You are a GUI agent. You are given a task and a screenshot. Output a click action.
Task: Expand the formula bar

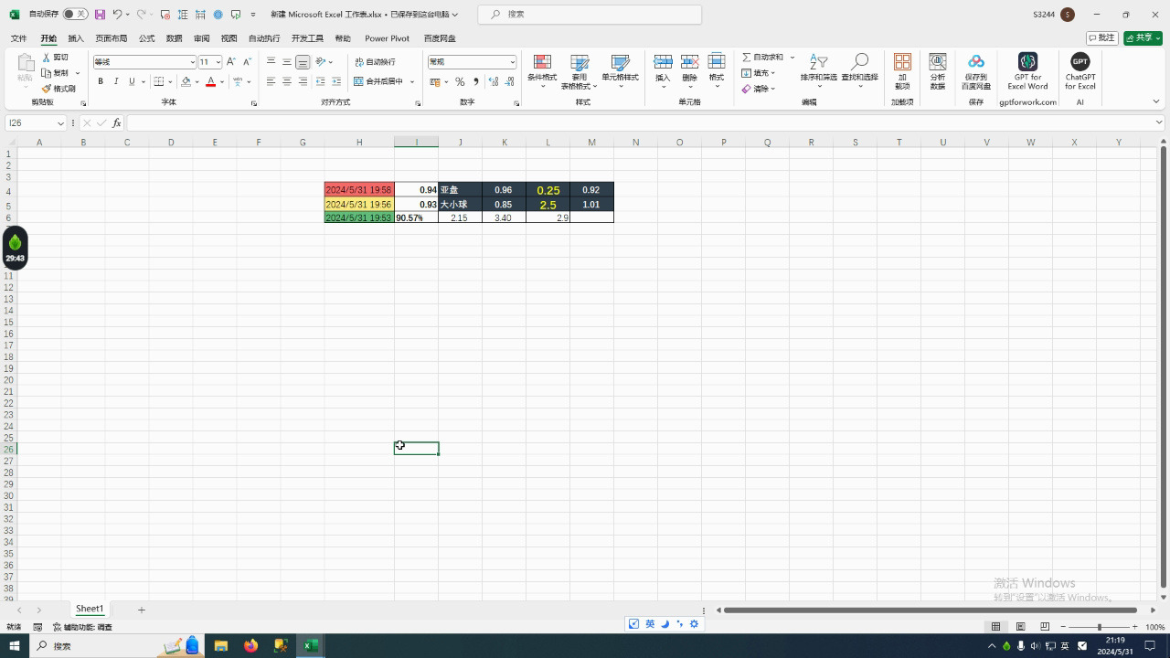tap(1158, 122)
